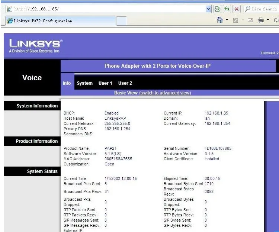Click the Broadcast Pkts Sent value 5
The width and height of the screenshot is (279, 232).
click(x=106, y=184)
